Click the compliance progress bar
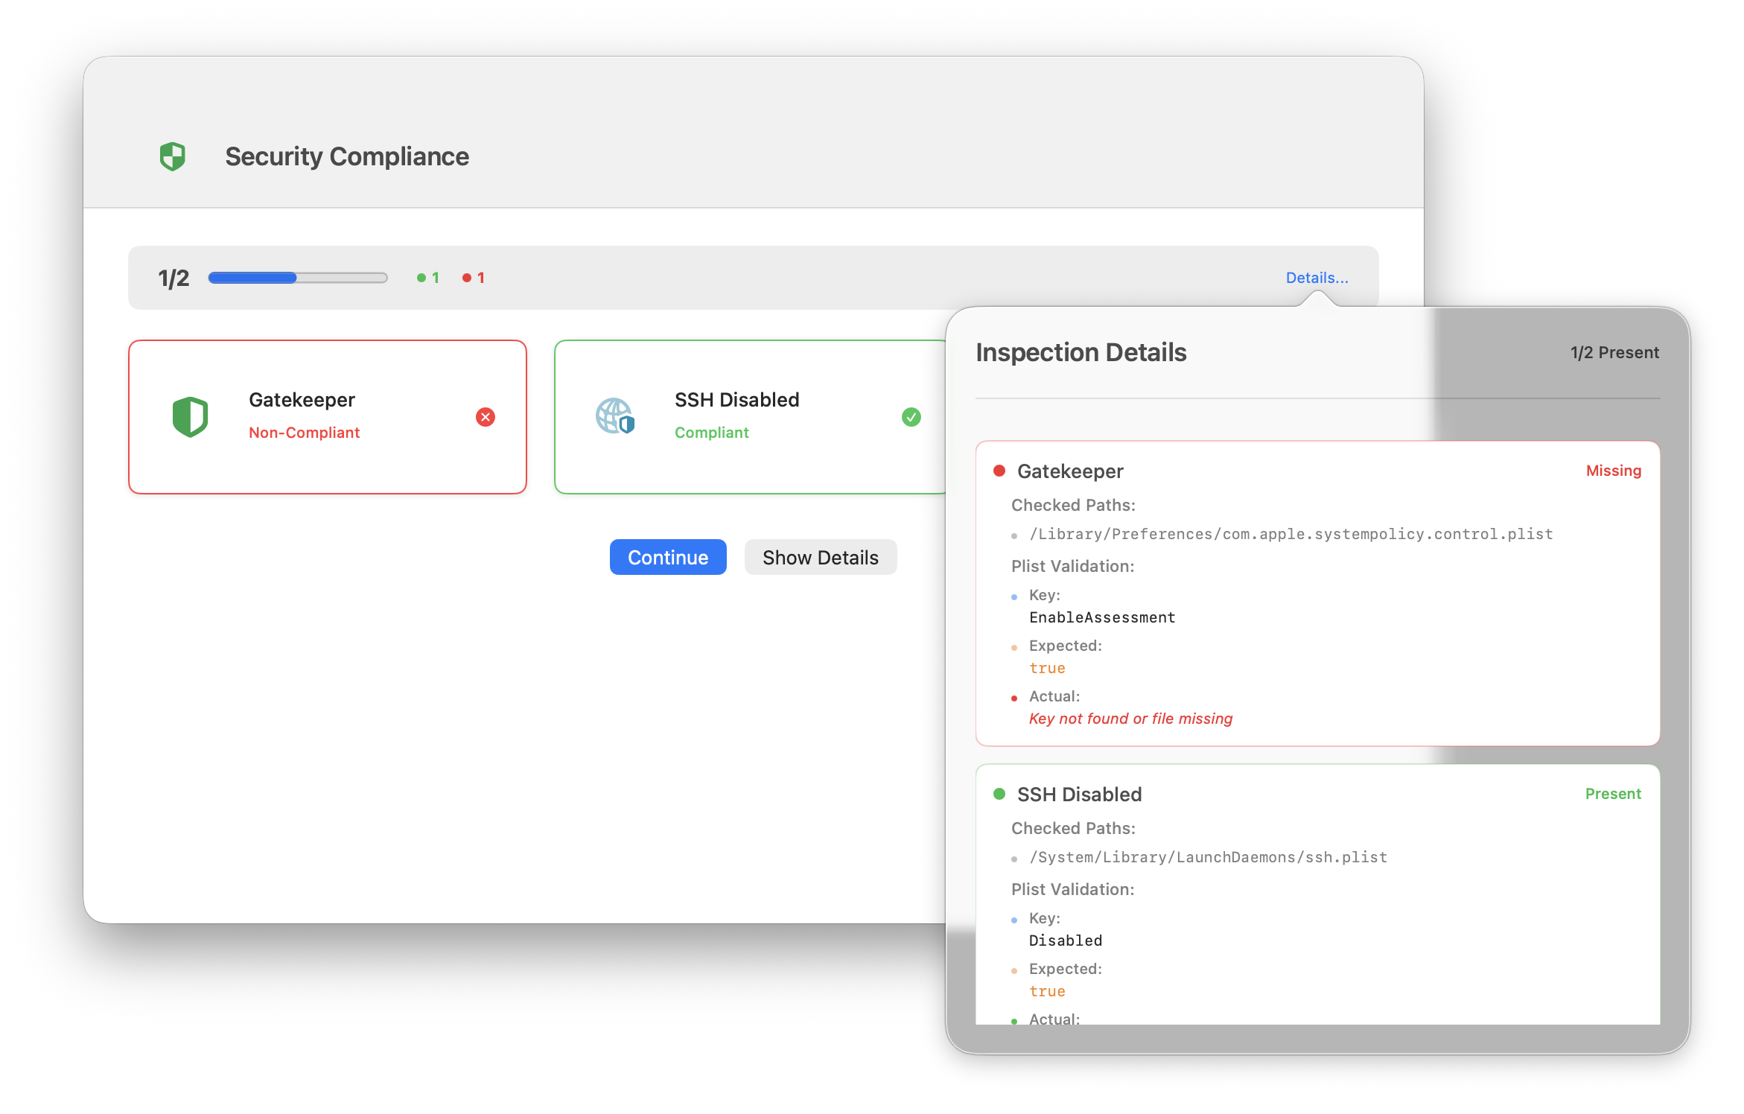This screenshot has width=1744, height=1114. pyautogui.click(x=297, y=278)
